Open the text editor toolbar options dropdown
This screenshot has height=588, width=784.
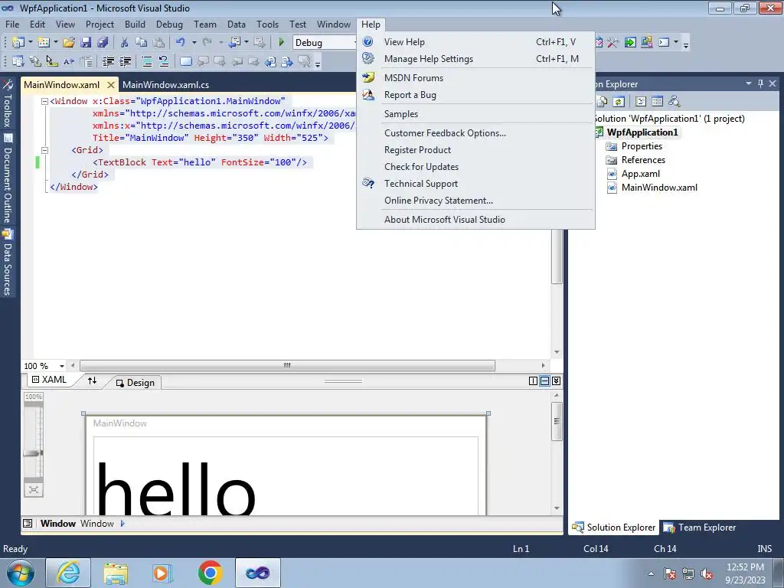coord(318,63)
